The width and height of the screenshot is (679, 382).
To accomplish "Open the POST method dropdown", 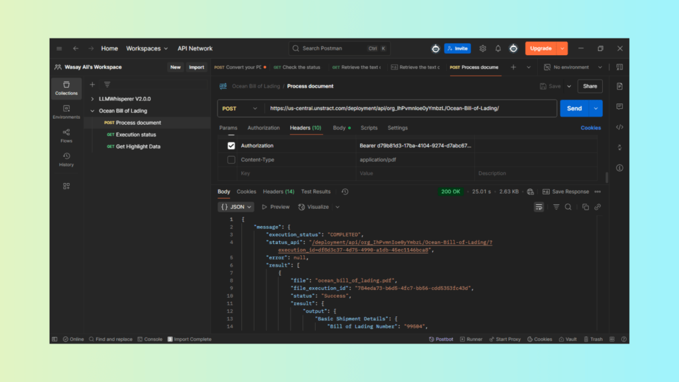I will tap(240, 109).
